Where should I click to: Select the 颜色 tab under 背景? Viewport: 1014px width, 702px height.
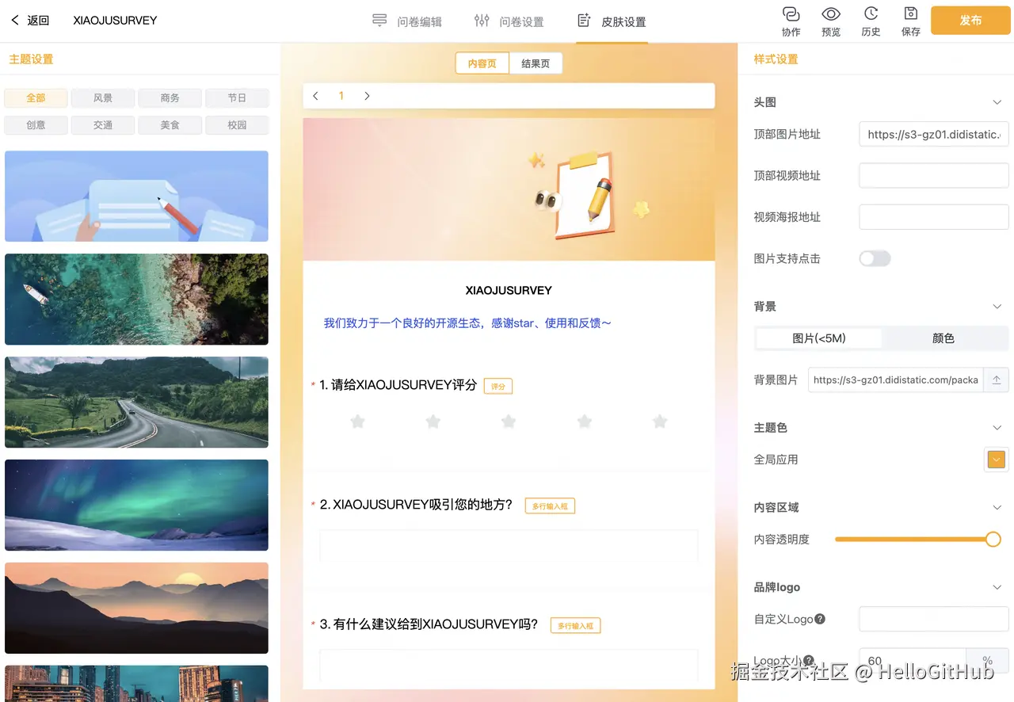point(943,338)
